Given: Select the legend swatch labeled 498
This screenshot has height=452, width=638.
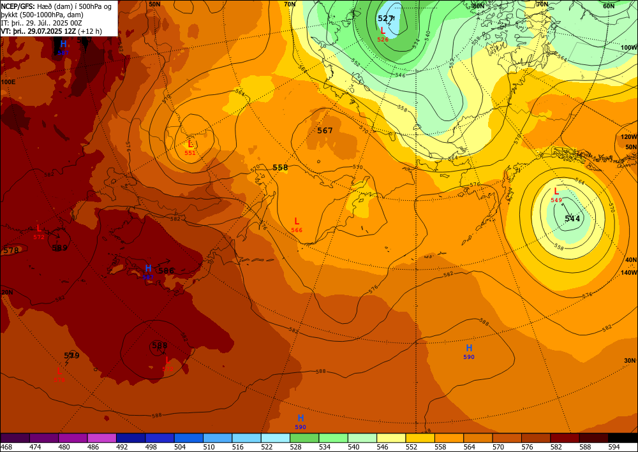Looking at the screenshot, I should pyautogui.click(x=159, y=438).
